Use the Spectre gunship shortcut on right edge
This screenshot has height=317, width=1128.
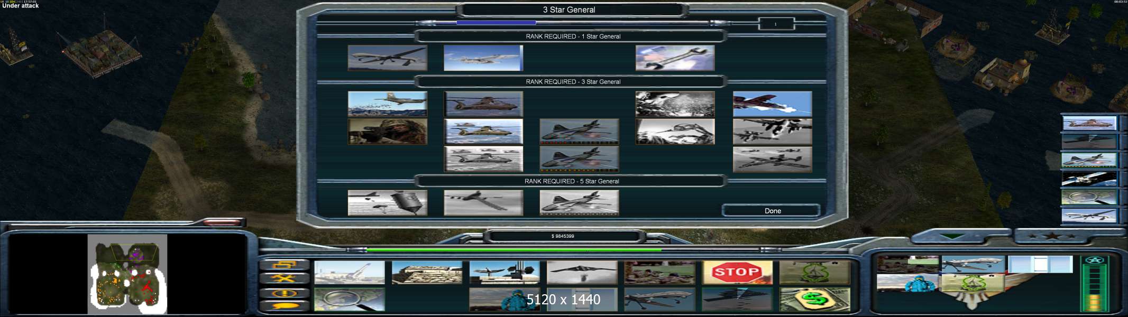1089,160
